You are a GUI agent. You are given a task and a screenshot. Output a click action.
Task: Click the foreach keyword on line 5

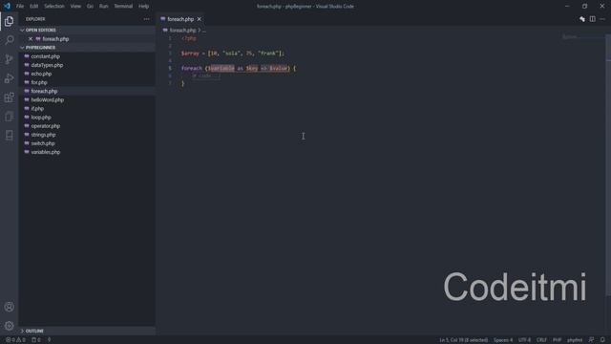point(192,68)
